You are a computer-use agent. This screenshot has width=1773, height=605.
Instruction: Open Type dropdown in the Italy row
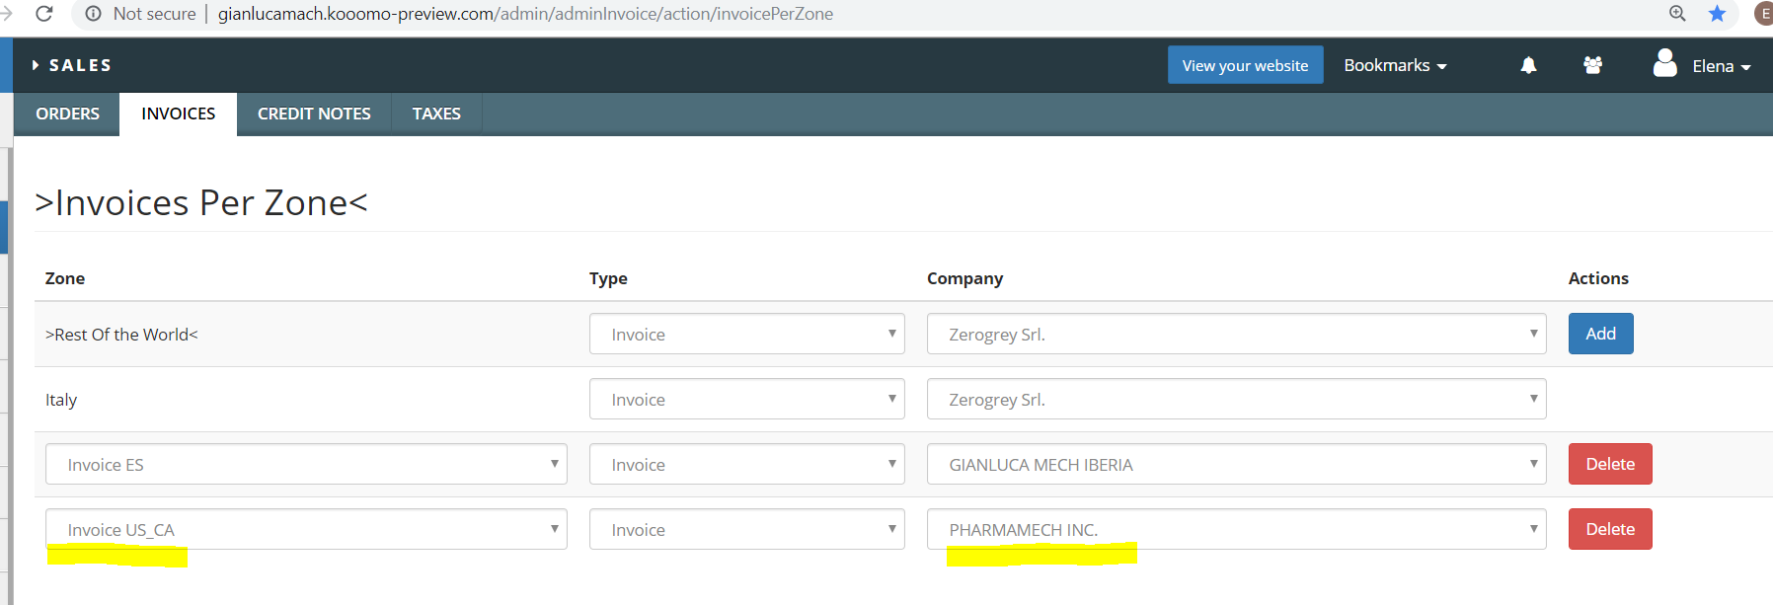click(x=747, y=399)
